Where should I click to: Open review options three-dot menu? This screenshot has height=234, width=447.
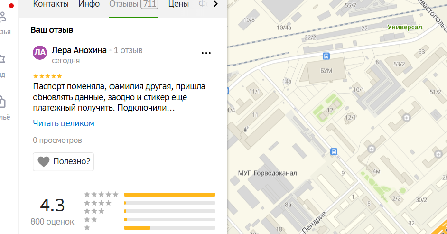pos(206,53)
